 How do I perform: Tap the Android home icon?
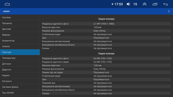click(7, 4)
